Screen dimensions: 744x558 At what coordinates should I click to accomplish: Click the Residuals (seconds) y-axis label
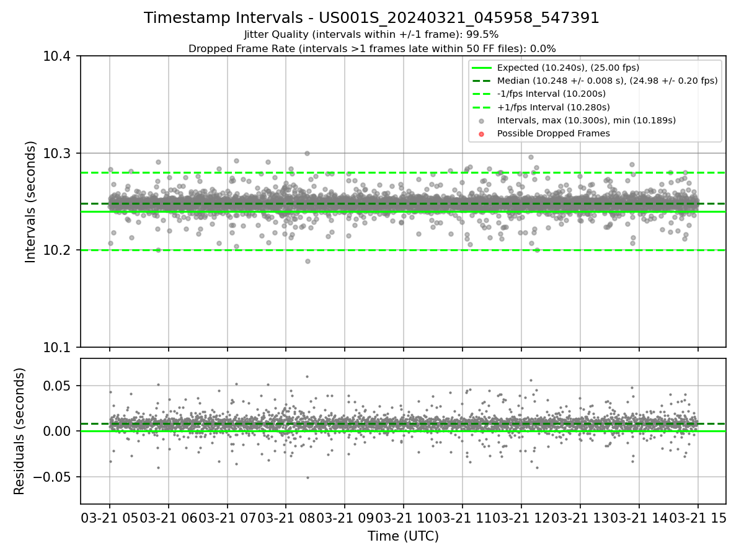20,431
